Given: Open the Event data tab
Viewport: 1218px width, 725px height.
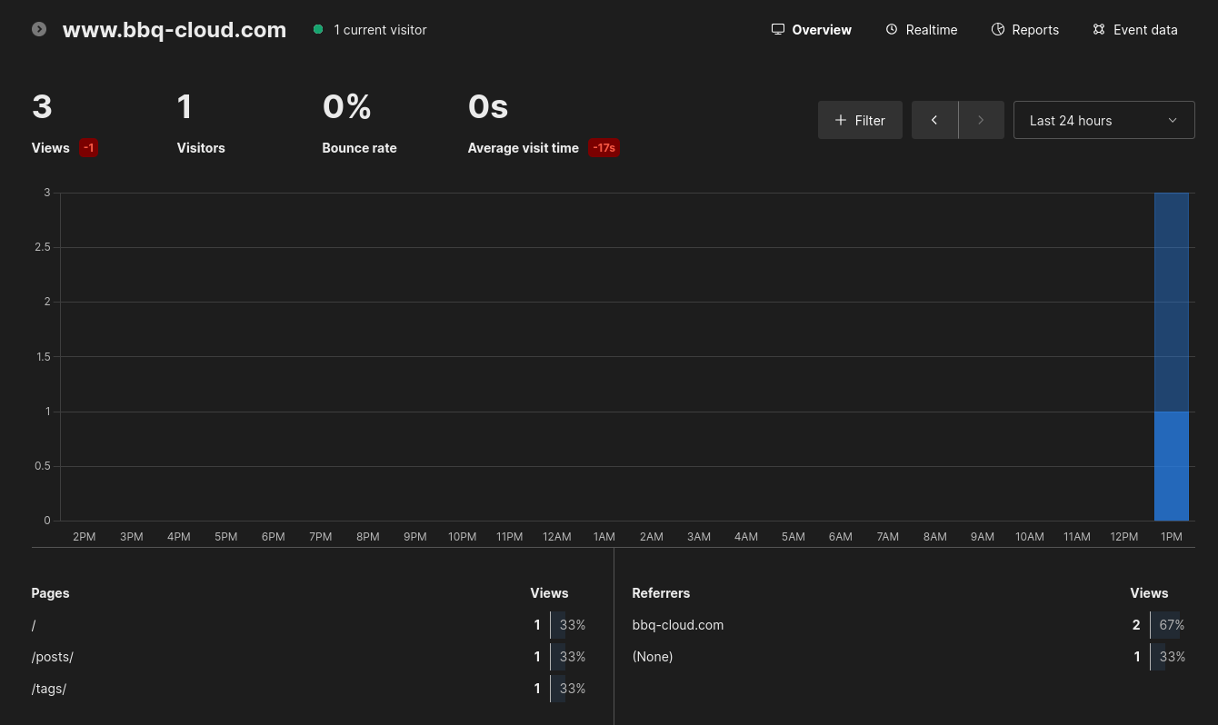Looking at the screenshot, I should click(1135, 29).
